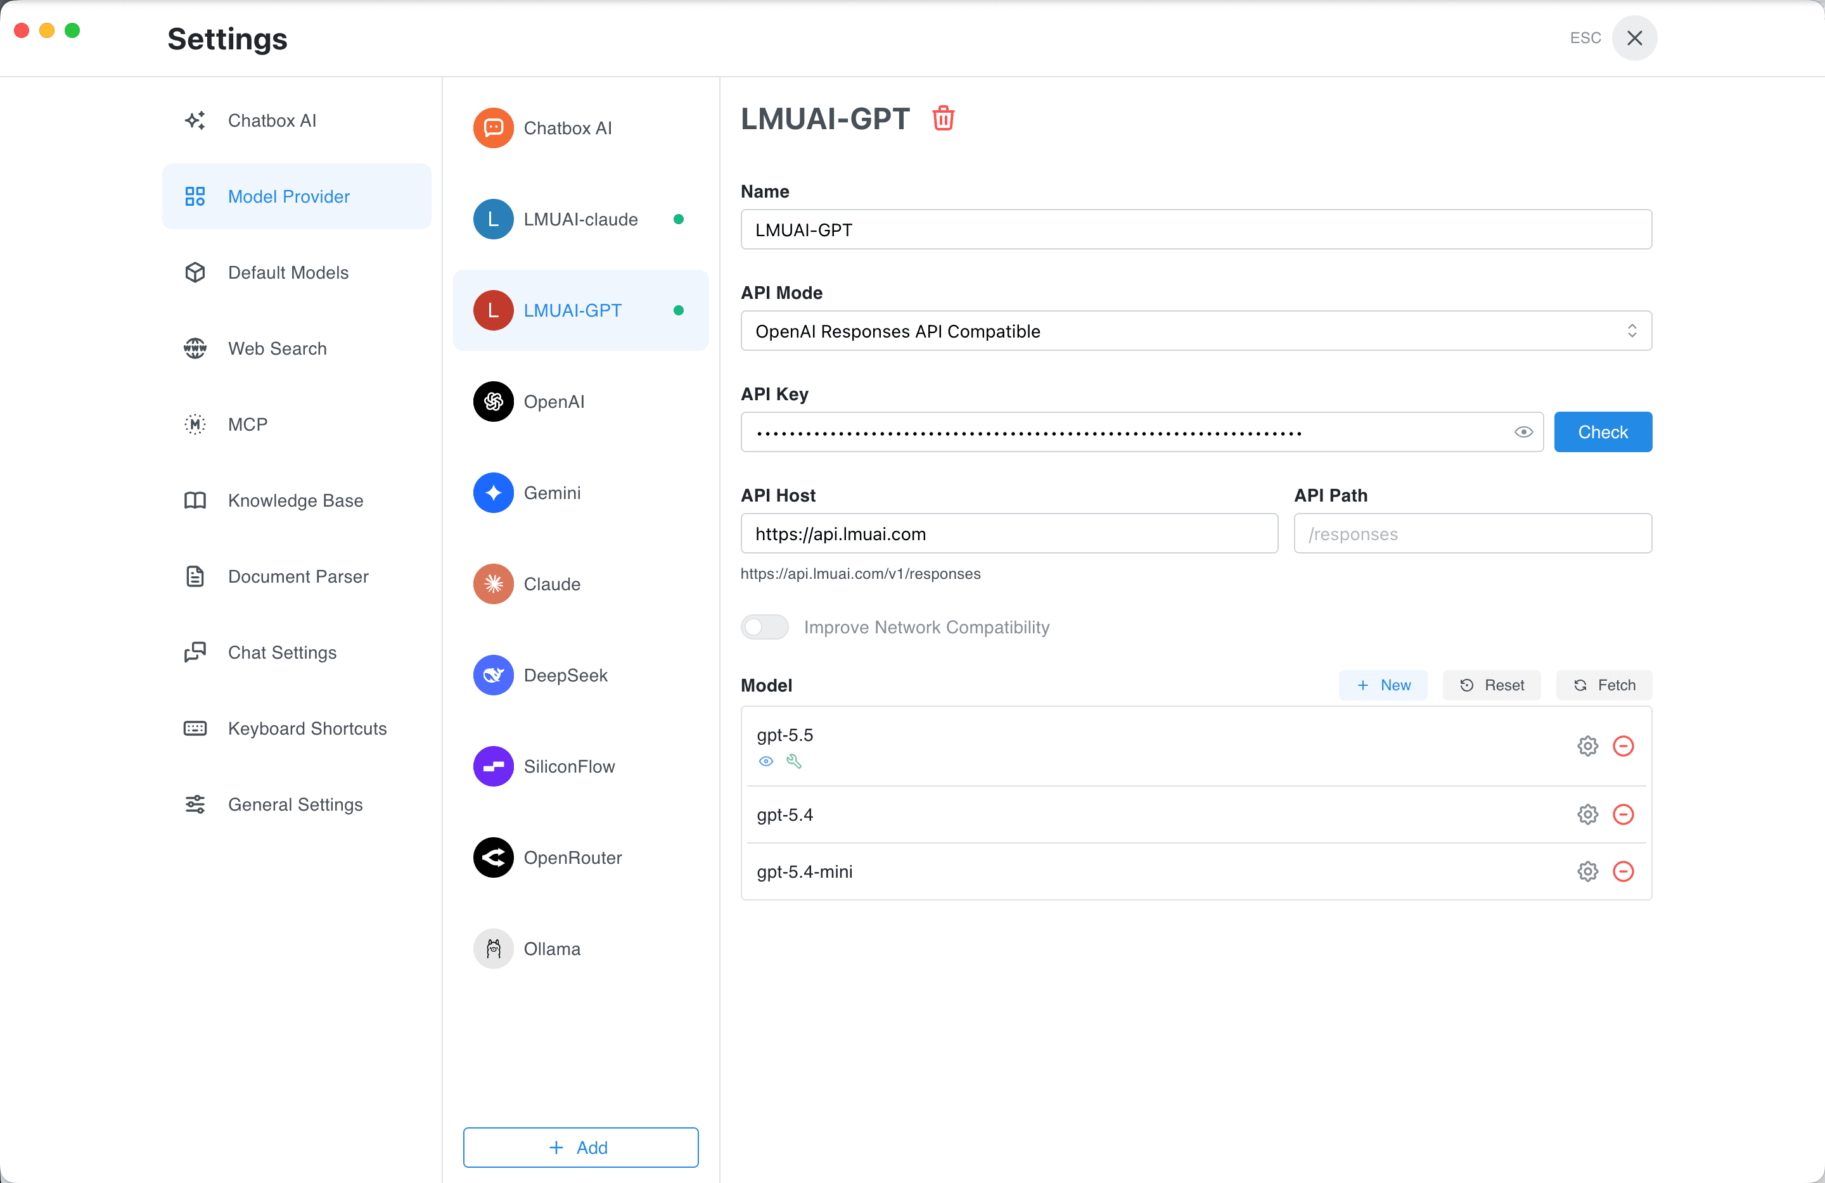Select the LMUAI-claude provider label
Screen dimensions: 1825x1183
[x=580, y=219]
